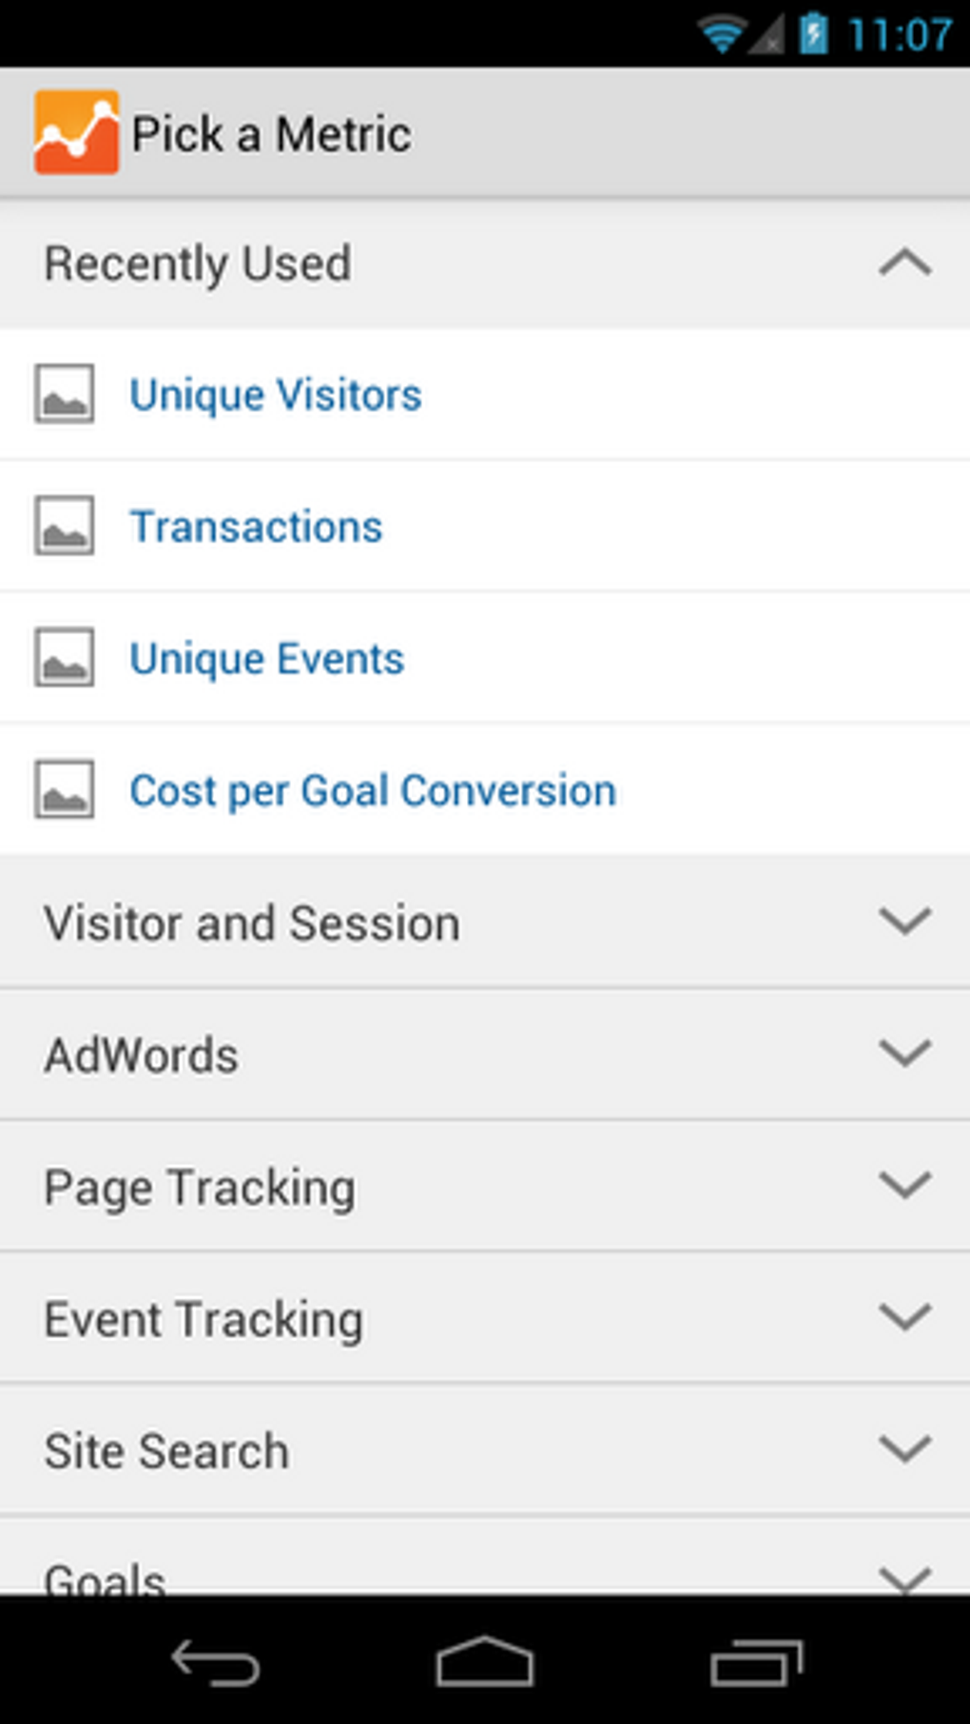The height and width of the screenshot is (1724, 970).
Task: Click the chart icon beside Transactions
Action: (65, 526)
